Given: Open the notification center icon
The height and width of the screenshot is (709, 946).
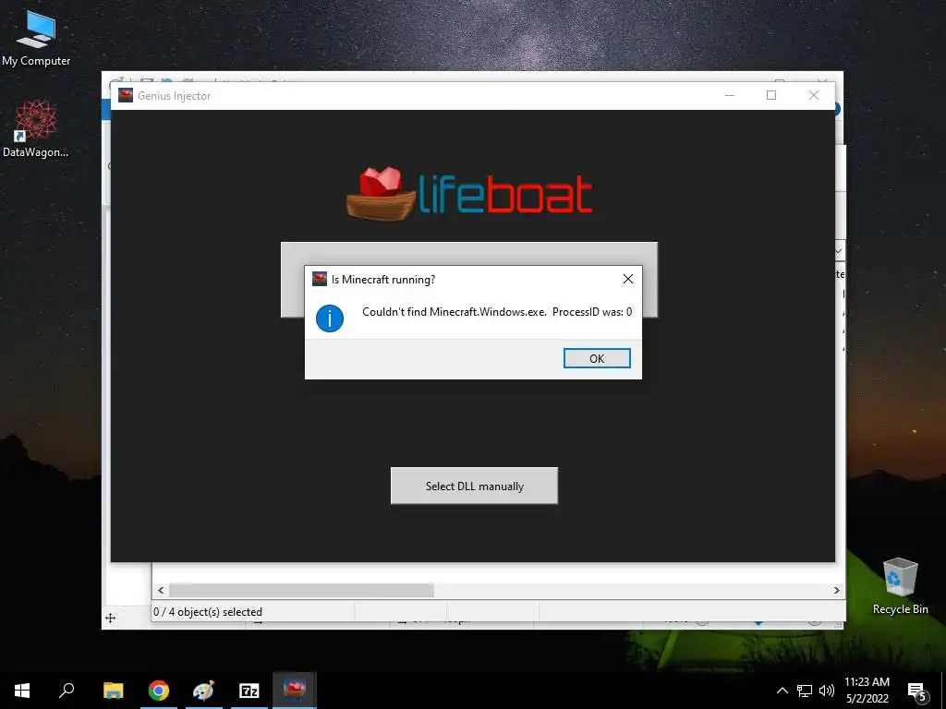Looking at the screenshot, I should (916, 691).
